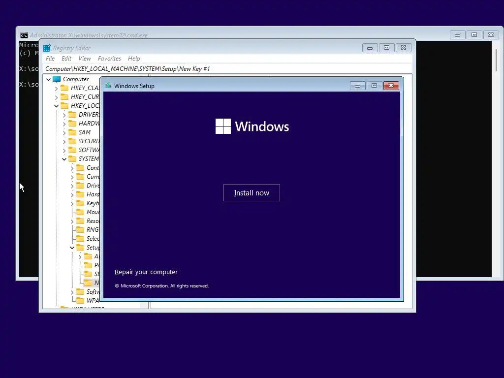This screenshot has width=504, height=378.
Task: Click the Install now button
Action: (x=252, y=192)
